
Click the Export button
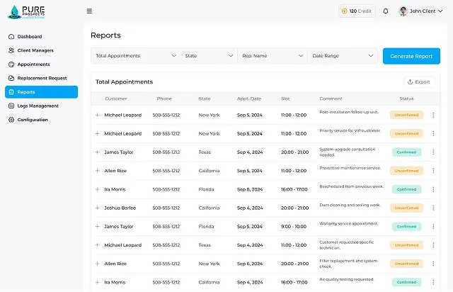coord(418,82)
